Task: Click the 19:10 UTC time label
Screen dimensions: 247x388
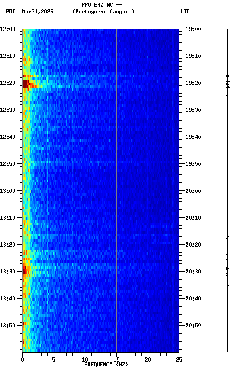Action: [193, 56]
